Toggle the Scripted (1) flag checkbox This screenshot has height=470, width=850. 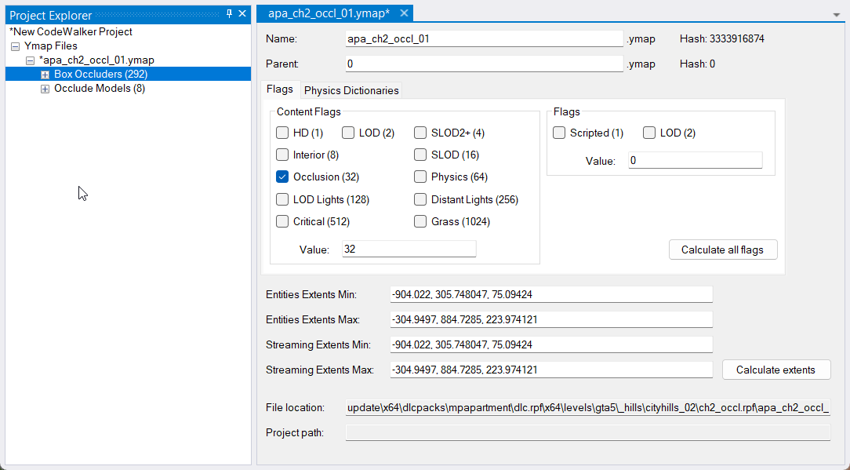559,133
